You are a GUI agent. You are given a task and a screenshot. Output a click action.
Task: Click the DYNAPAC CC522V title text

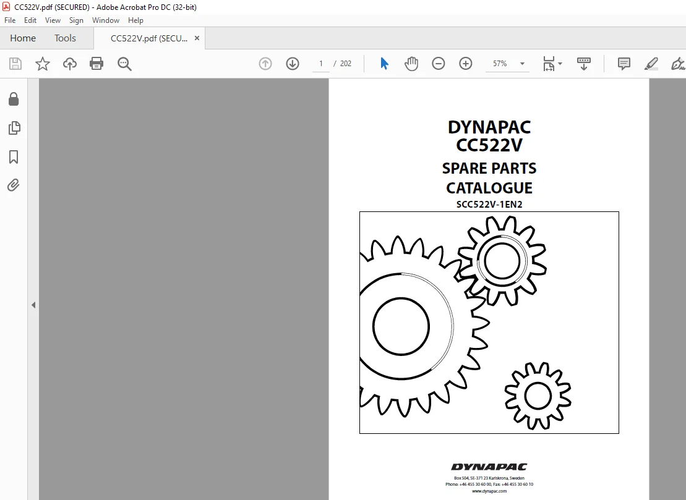(489, 136)
